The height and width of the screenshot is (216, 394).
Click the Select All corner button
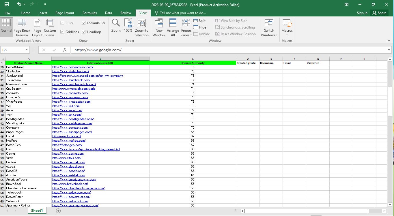click(x=3, y=59)
